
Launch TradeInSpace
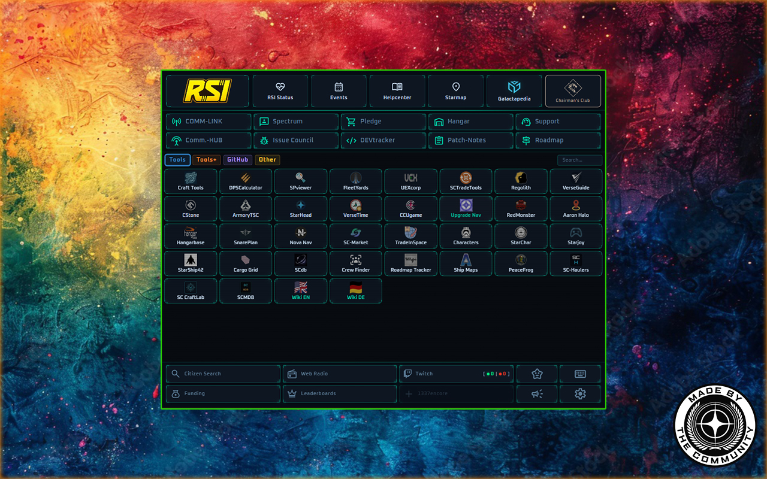(x=411, y=237)
